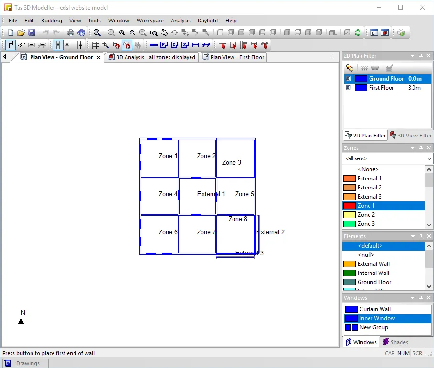The image size is (434, 368).
Task: Click the Drawings button at the bottom
Action: pyautogui.click(x=25, y=362)
